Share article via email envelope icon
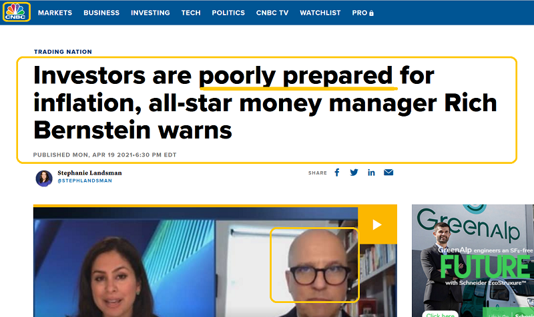This screenshot has width=534, height=317. [x=388, y=172]
